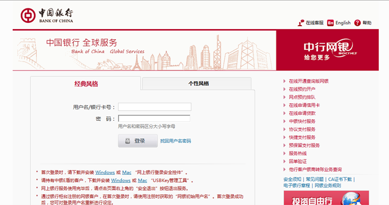This screenshot has height=205, width=389.
Task: Open 在线预约开户 link
Action: click(x=302, y=89)
